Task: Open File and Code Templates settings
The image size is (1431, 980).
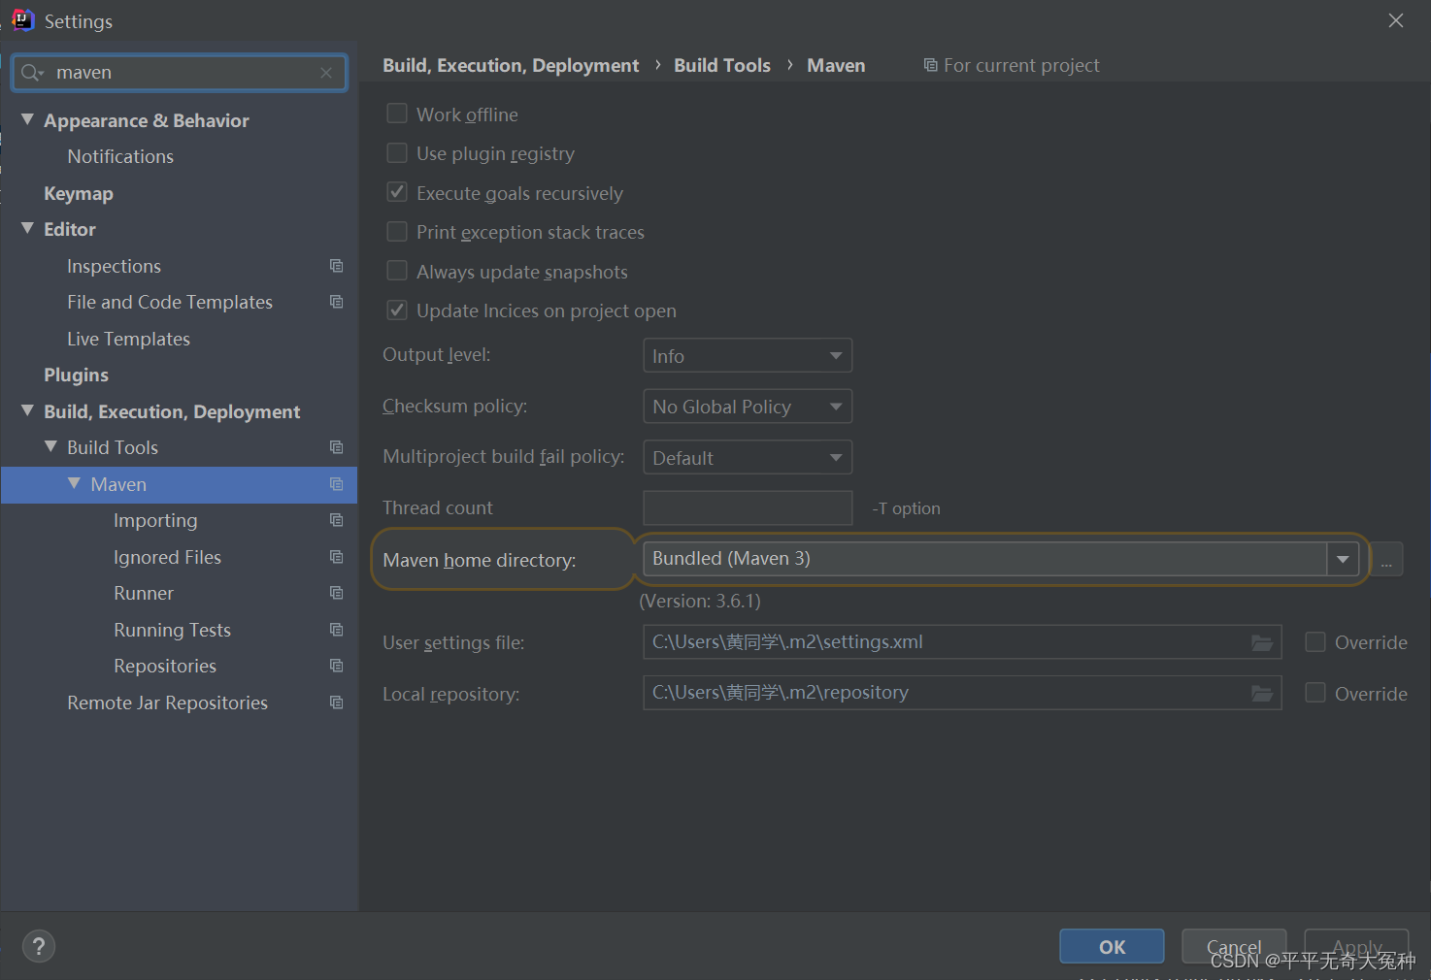Action: pos(170,302)
